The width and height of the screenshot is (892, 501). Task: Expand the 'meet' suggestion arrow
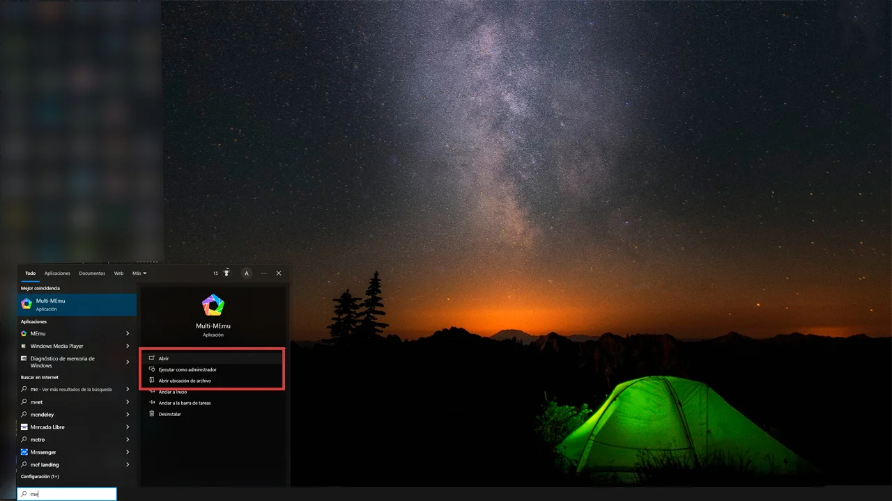[128, 402]
